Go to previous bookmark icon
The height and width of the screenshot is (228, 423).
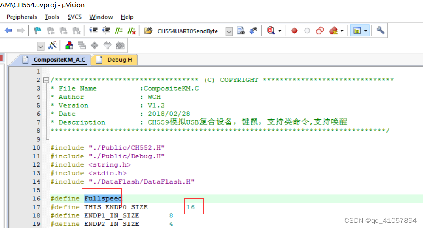[x=51, y=31]
